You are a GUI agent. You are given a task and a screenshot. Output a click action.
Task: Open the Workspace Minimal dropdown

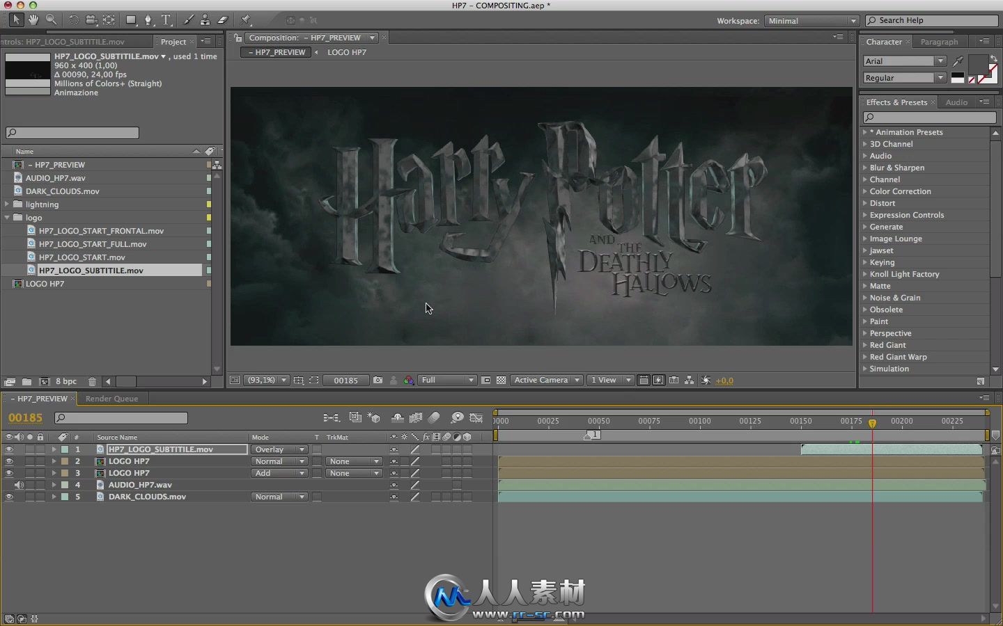point(812,21)
